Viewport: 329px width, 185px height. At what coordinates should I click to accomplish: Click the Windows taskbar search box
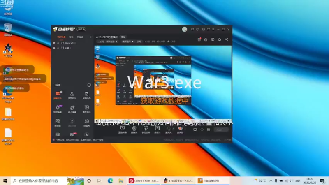pyautogui.click(x=47, y=180)
